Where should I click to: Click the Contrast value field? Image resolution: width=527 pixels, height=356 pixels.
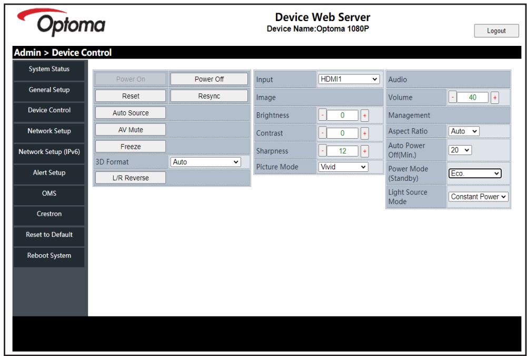tap(343, 133)
